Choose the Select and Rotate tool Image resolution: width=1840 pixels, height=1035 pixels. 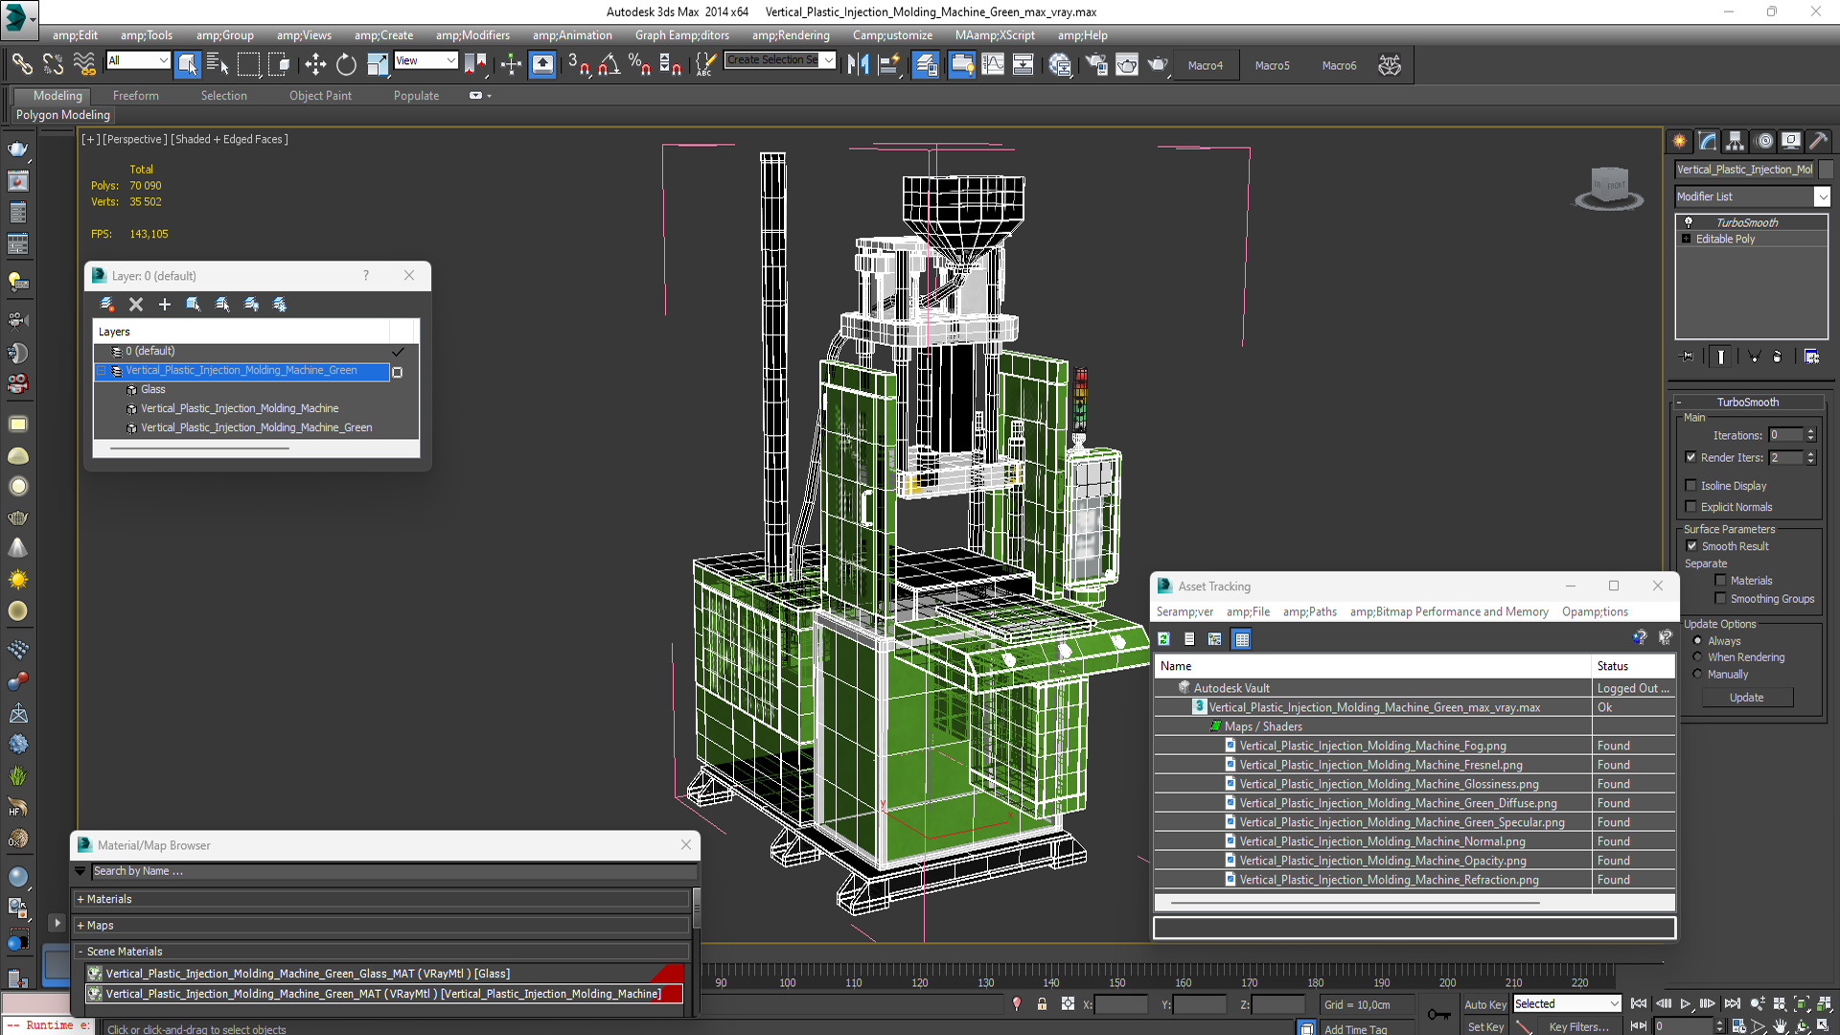[345, 64]
